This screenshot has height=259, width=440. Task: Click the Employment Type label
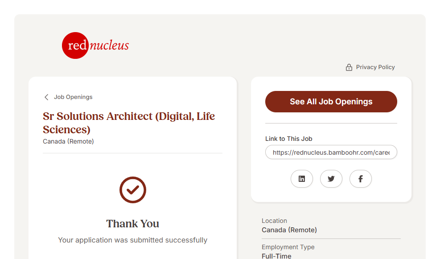[288, 247]
